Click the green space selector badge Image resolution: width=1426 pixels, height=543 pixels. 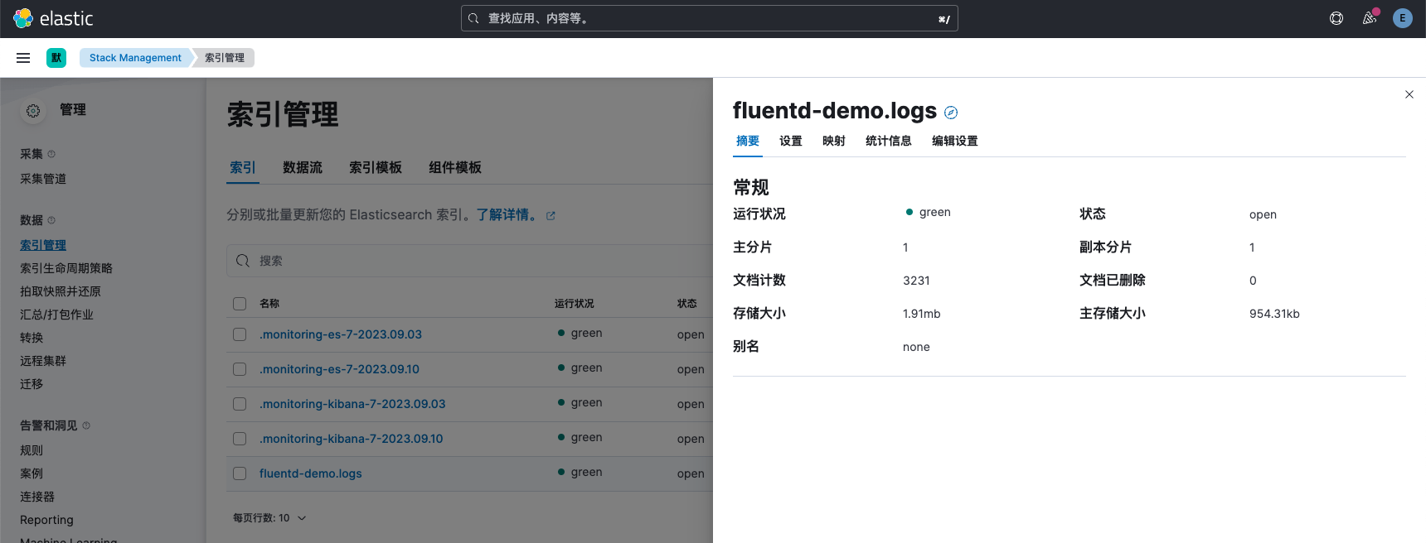[56, 58]
